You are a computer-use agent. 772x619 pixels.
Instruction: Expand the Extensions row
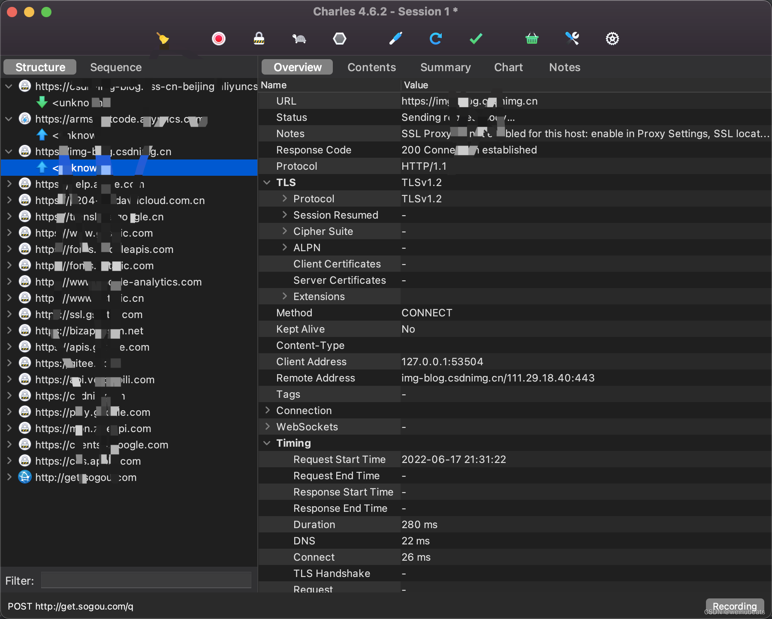(284, 297)
